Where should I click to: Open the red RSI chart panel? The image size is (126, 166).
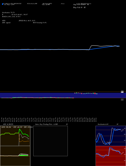pos(111,156)
